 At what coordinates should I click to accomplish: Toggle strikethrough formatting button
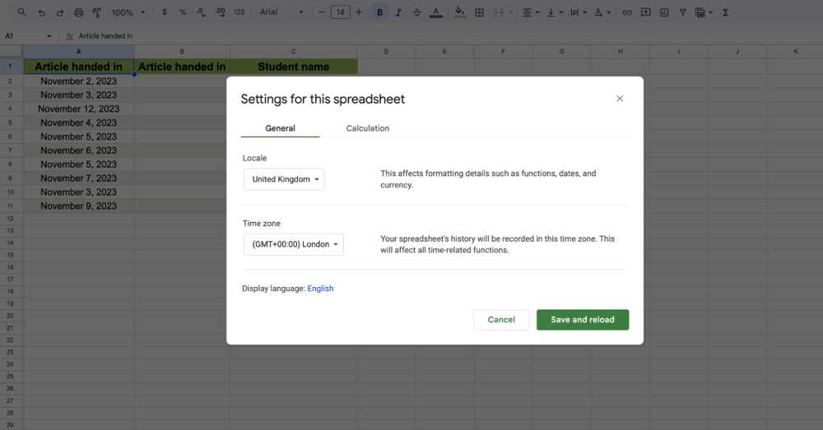pyautogui.click(x=416, y=12)
